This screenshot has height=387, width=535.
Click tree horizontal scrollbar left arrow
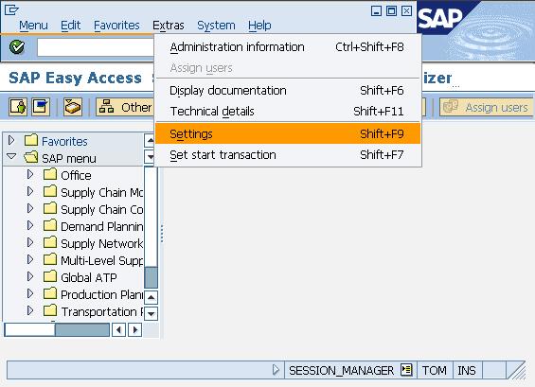[118, 329]
